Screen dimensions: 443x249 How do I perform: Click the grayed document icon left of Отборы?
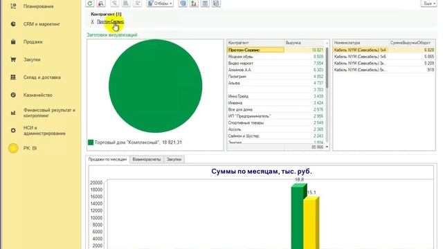pos(126,3)
